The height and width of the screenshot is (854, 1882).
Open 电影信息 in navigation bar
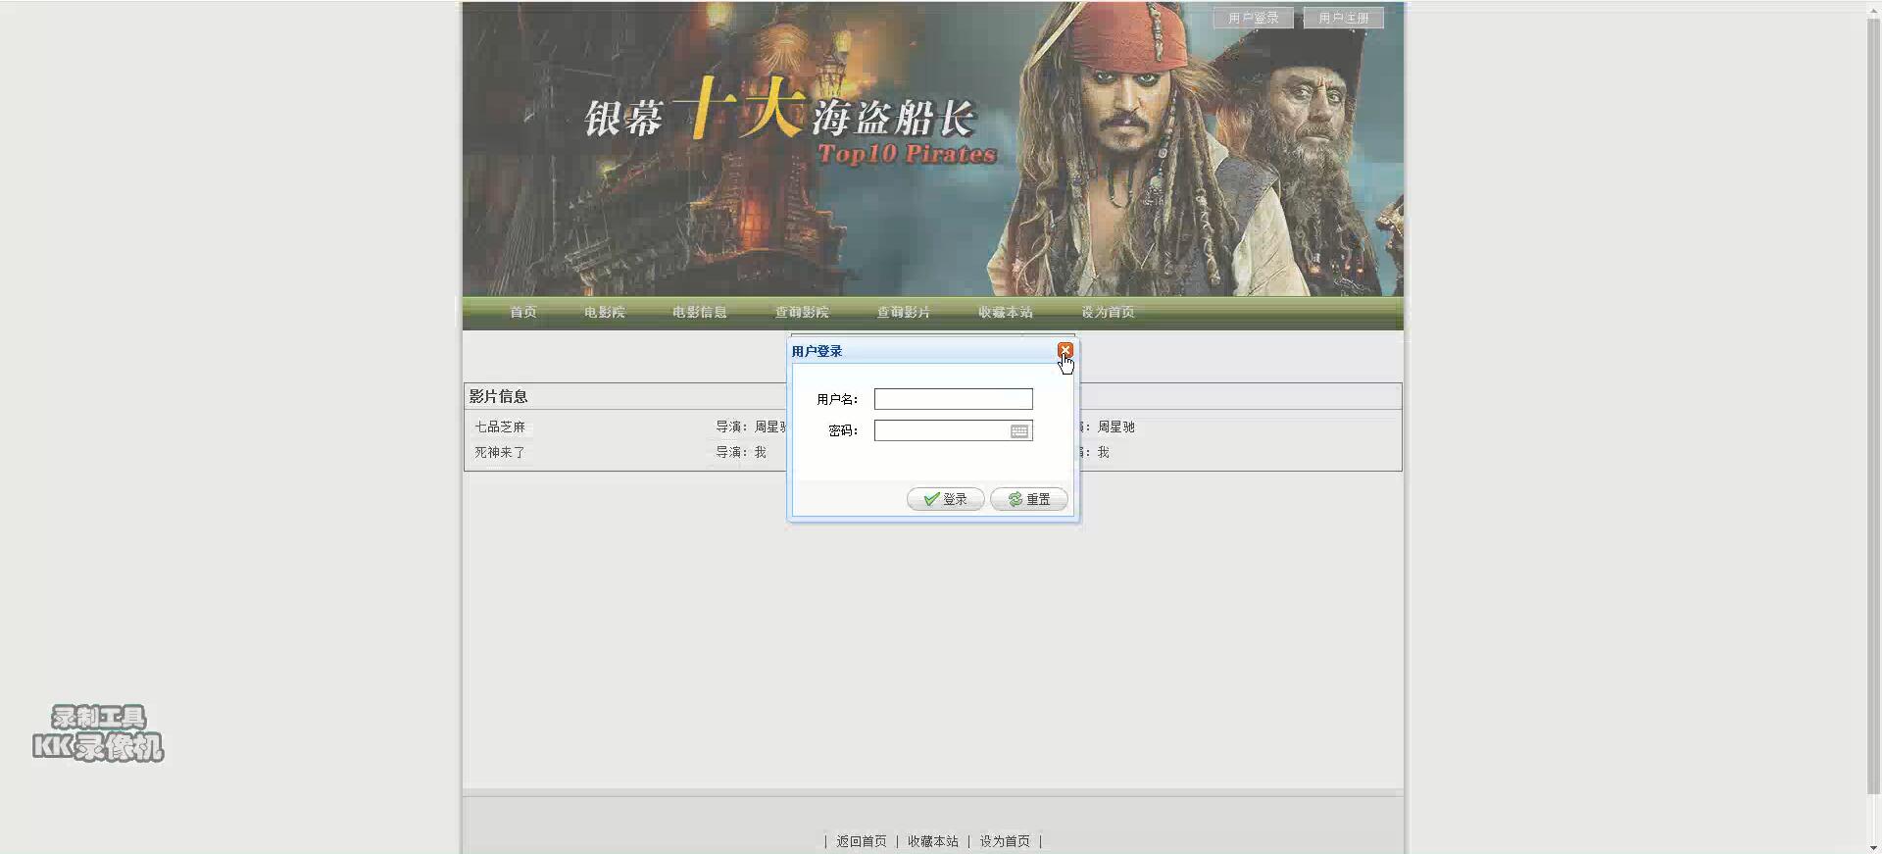click(699, 312)
